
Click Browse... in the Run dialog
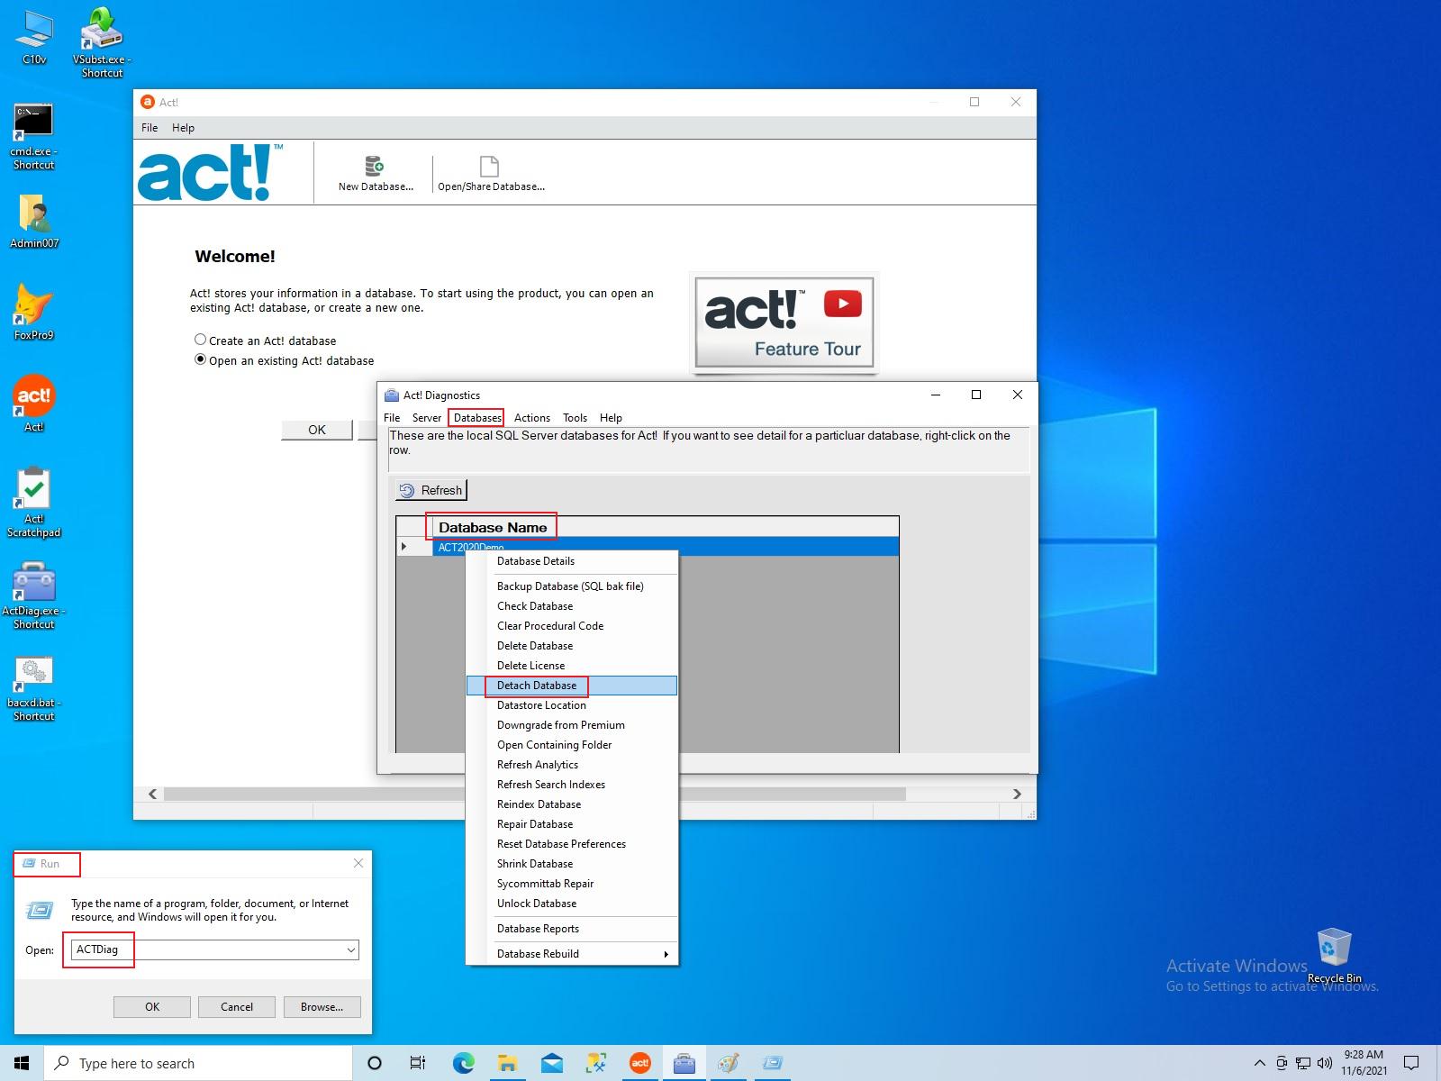tap(322, 1007)
